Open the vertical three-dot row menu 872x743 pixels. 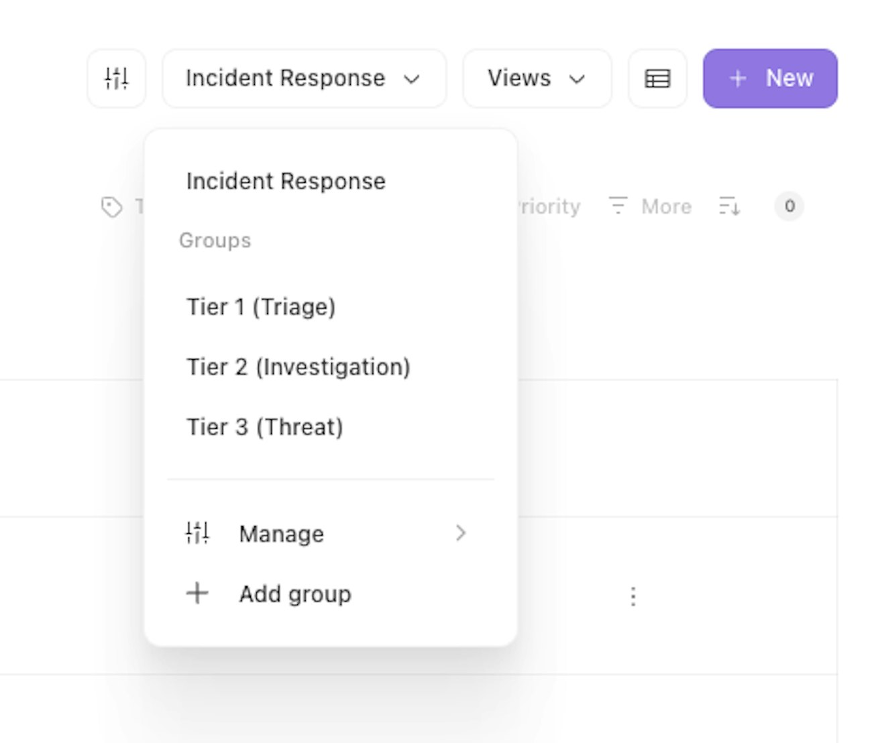[x=633, y=596]
